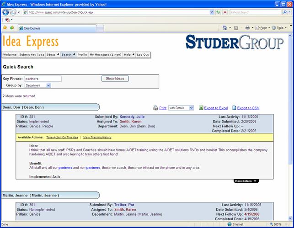Image resolution: width=294 pixels, height=228 pixels.
Task: Click the Idea Express title logo
Action: click(31, 42)
